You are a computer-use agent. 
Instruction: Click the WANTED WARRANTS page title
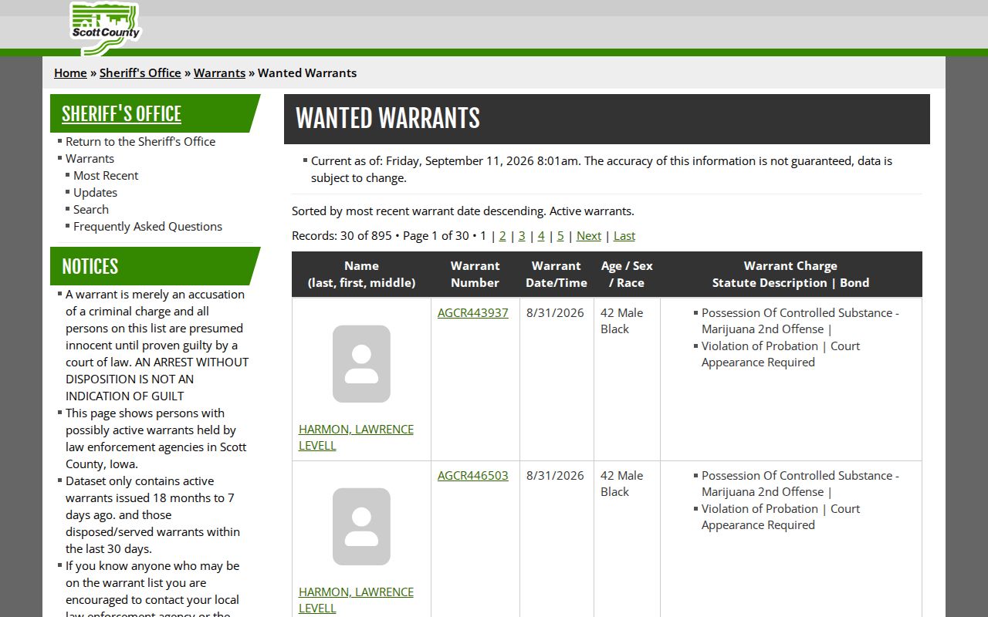coord(387,118)
